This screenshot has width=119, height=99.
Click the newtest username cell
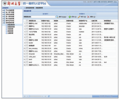click(81, 32)
